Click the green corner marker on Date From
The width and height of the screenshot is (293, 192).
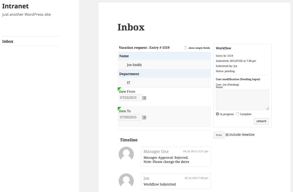pyautogui.click(x=119, y=89)
